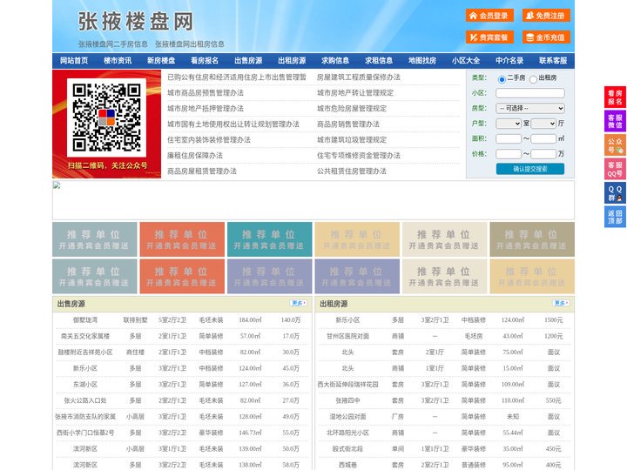Open 出租房源 navigation item
627x470 pixels.
click(292, 61)
